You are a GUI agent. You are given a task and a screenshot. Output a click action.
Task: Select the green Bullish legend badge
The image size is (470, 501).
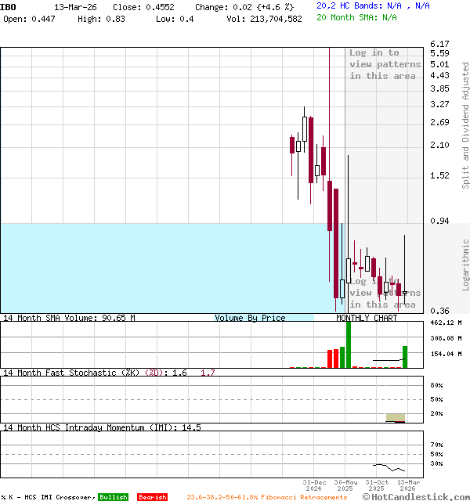click(x=113, y=497)
